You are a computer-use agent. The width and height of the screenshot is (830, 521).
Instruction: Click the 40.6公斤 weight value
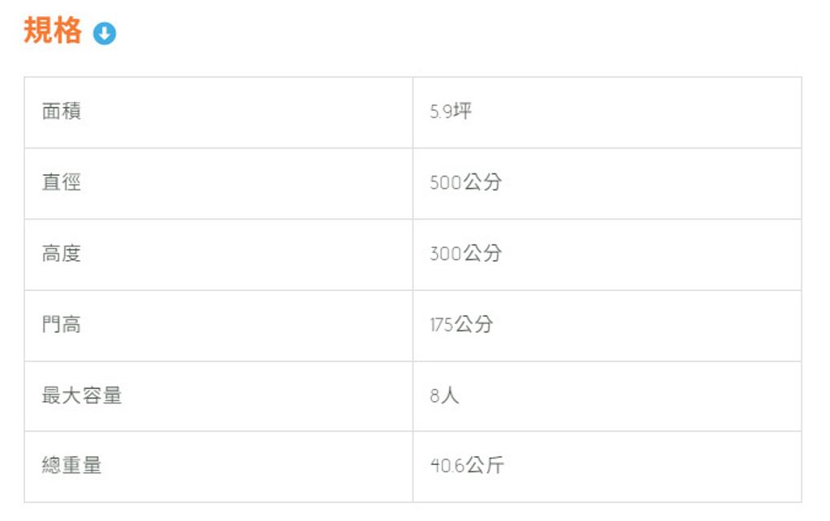[466, 466]
